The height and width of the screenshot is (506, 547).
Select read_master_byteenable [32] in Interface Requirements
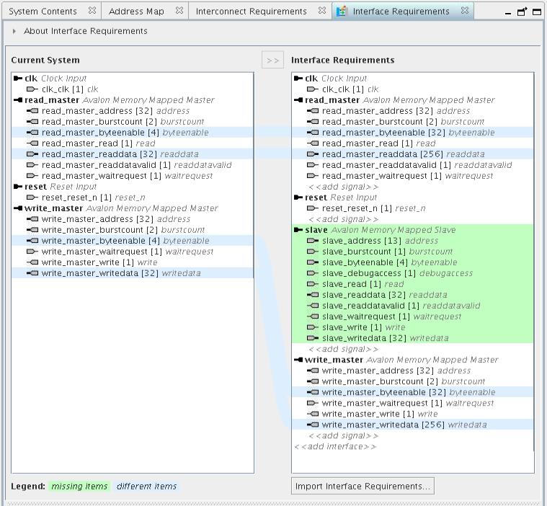click(x=383, y=133)
